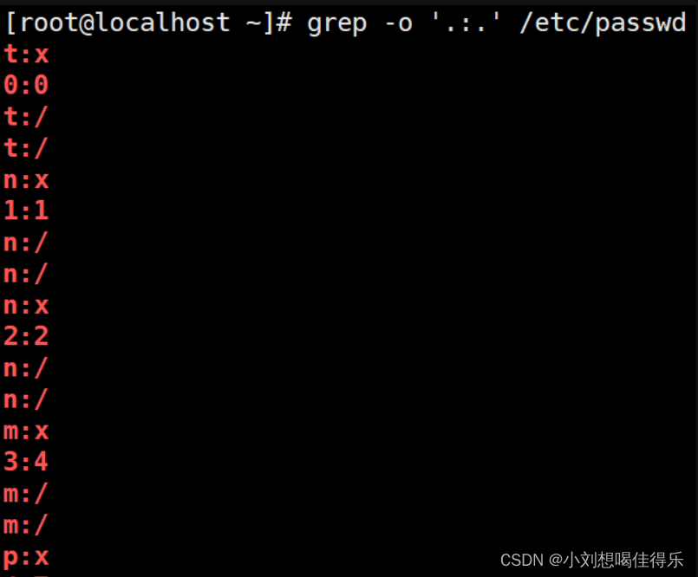Click the grep command word
The width and height of the screenshot is (698, 577).
[337, 23]
